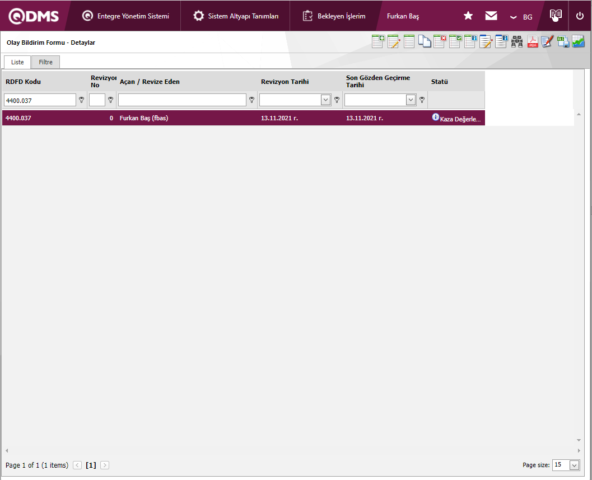
Task: Click the horizontal scrollbar right arrow
Action: click(x=579, y=450)
